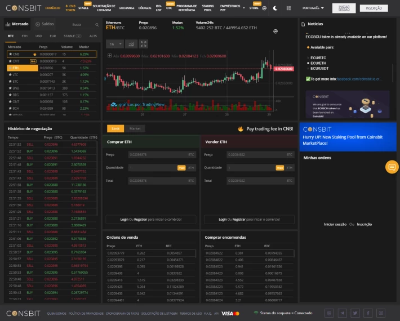This screenshot has height=321, width=400.
Task: Switch to Mercado tab
Action: [x=17, y=24]
